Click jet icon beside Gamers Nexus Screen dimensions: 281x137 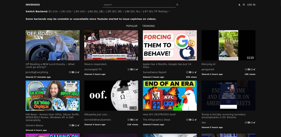78,126
